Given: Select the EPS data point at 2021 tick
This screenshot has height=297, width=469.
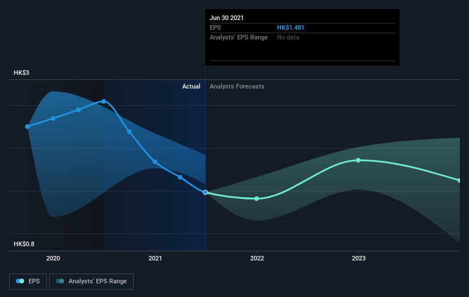Looking at the screenshot, I should (155, 162).
